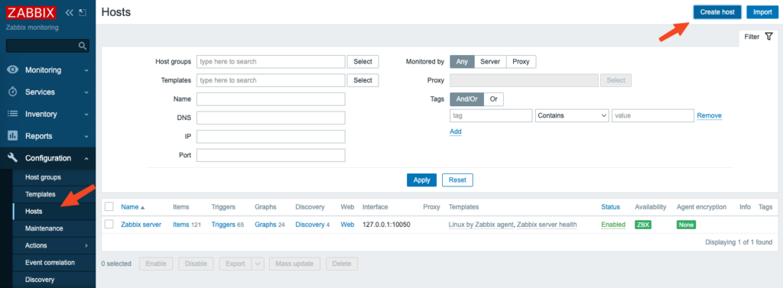Click the DNS filter field
783x288 pixels.
point(271,118)
